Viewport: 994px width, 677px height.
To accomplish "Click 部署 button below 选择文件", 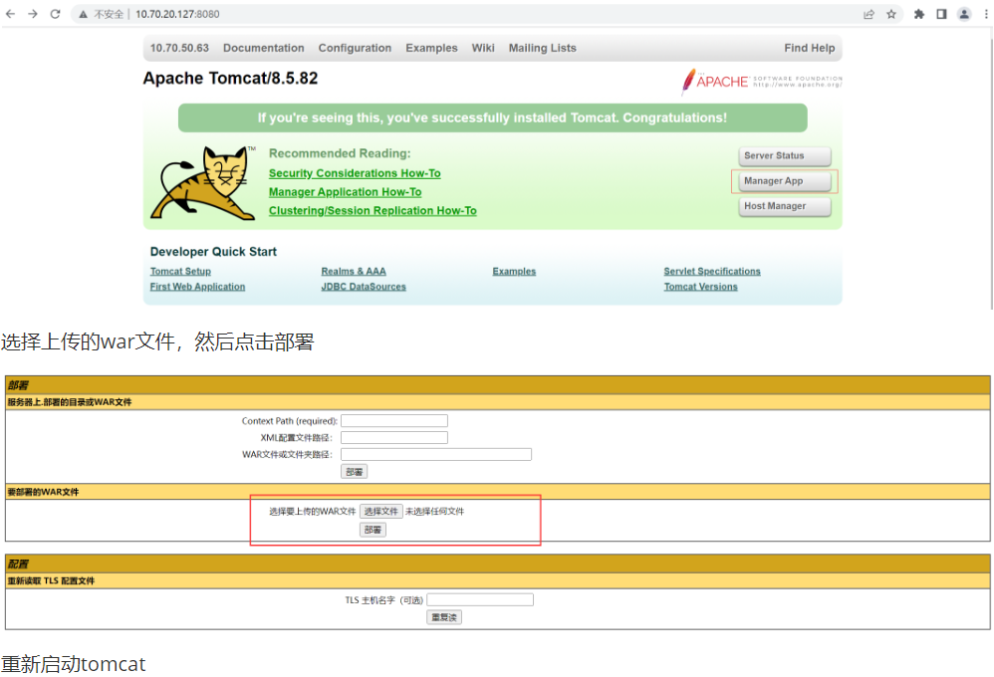I will [x=373, y=530].
